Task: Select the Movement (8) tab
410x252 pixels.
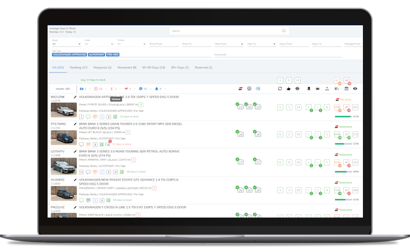Action: [x=127, y=68]
